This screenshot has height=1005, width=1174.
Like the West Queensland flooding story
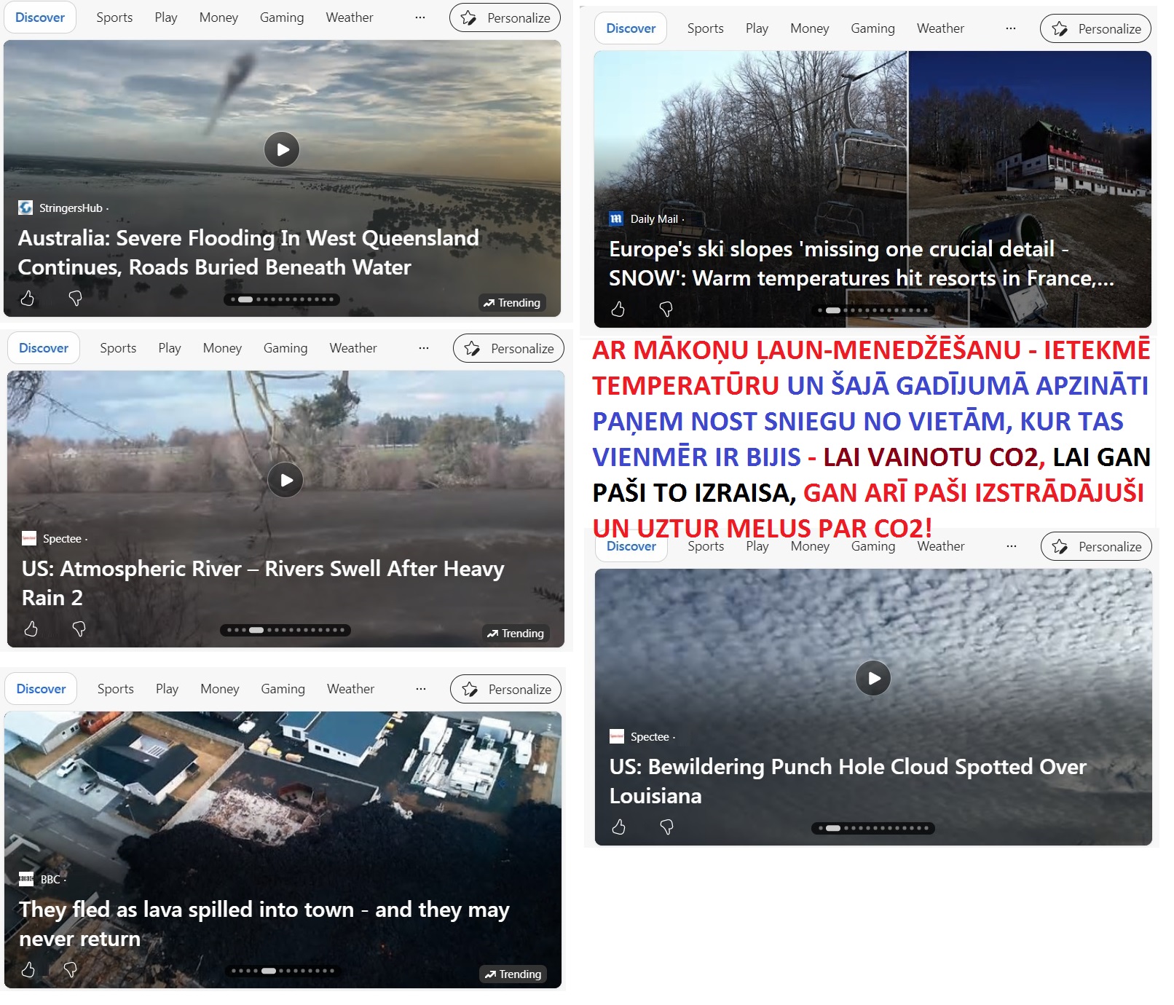click(x=27, y=298)
